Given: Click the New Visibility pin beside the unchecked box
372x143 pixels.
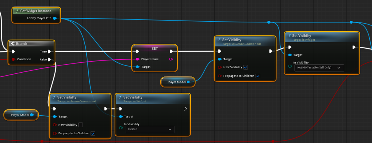Looking at the screenshot, I should tap(55, 125).
